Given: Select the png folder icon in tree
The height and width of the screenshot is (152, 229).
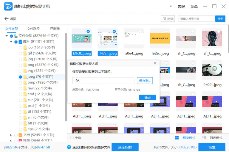Looking at the screenshot, I should click(x=25, y=65).
